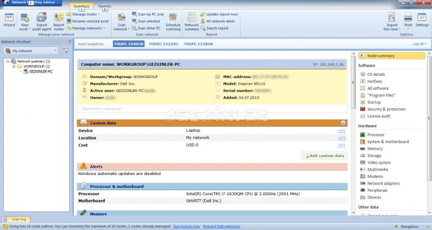Click the Buy license now link
Screen dimensions: 432x230
coord(186,226)
